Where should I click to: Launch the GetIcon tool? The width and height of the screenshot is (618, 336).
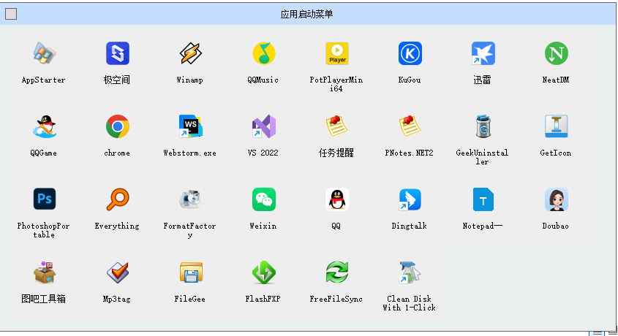pyautogui.click(x=556, y=126)
